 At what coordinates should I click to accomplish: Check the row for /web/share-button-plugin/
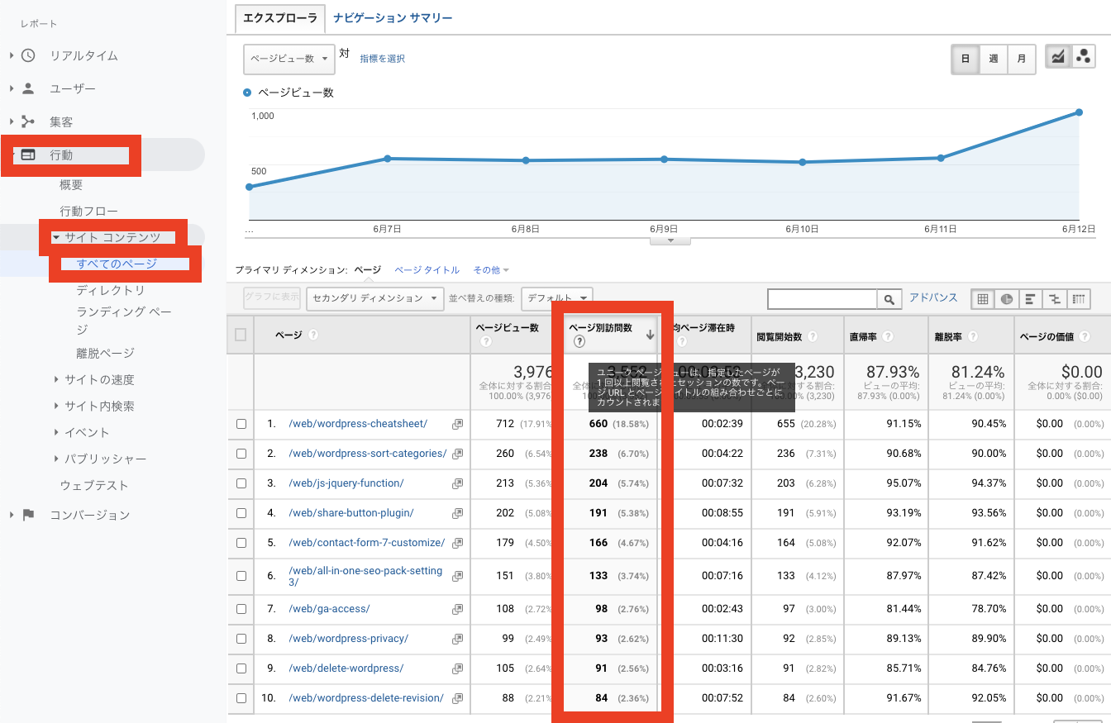241,513
